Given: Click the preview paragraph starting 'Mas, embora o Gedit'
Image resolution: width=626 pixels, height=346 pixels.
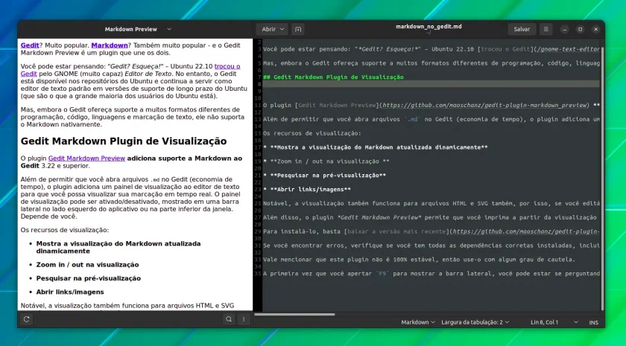Looking at the screenshot, I should (x=133, y=117).
